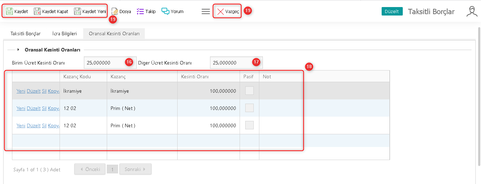Click Kaydet Kapat save and close icon
This screenshot has height=184, width=481.
pos(37,11)
